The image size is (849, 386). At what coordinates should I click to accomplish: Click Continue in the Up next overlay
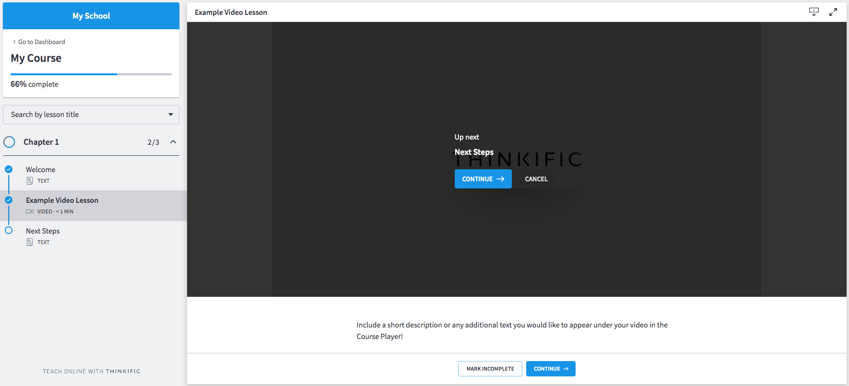483,179
